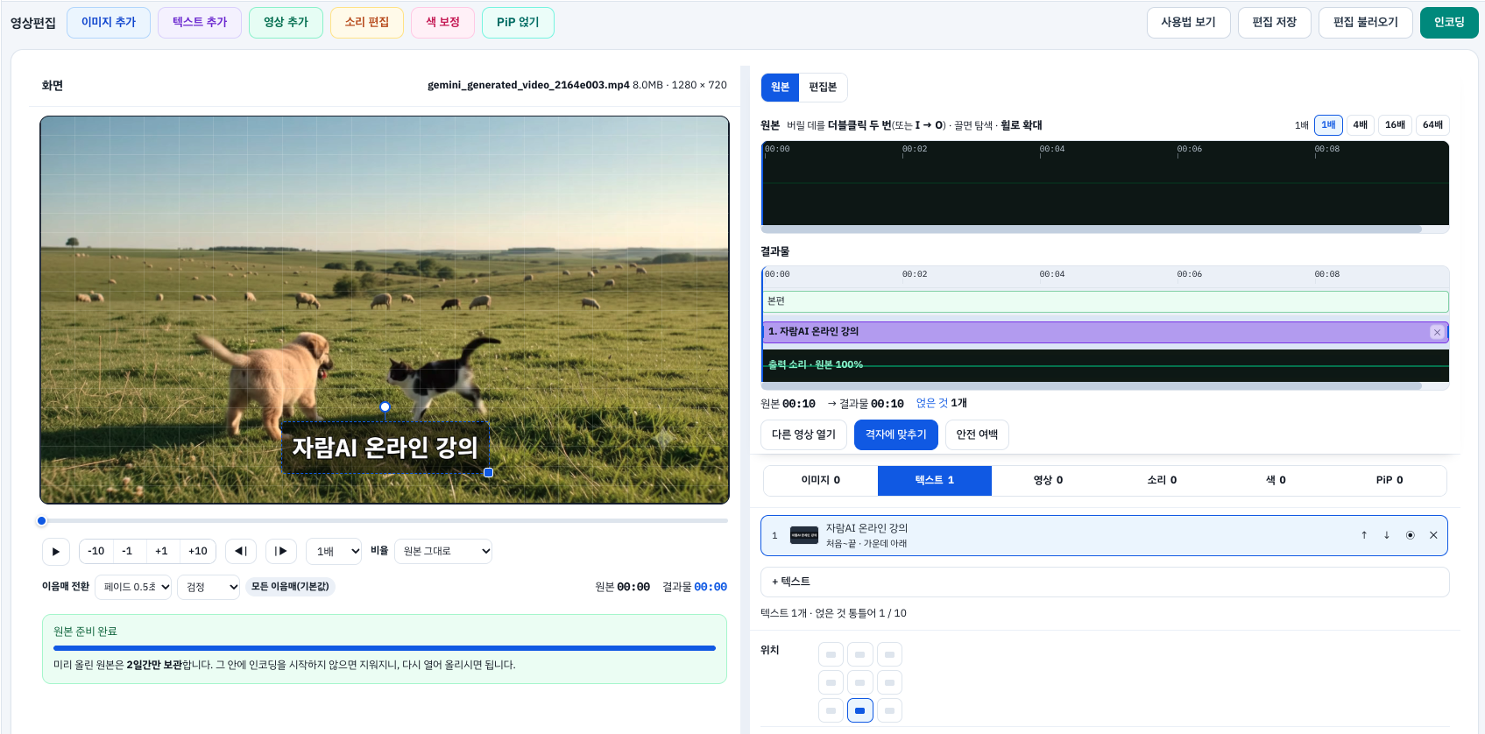Viewport: 1485px width, 734px height.
Task: Choose the middle-left position cell
Action: (x=831, y=682)
